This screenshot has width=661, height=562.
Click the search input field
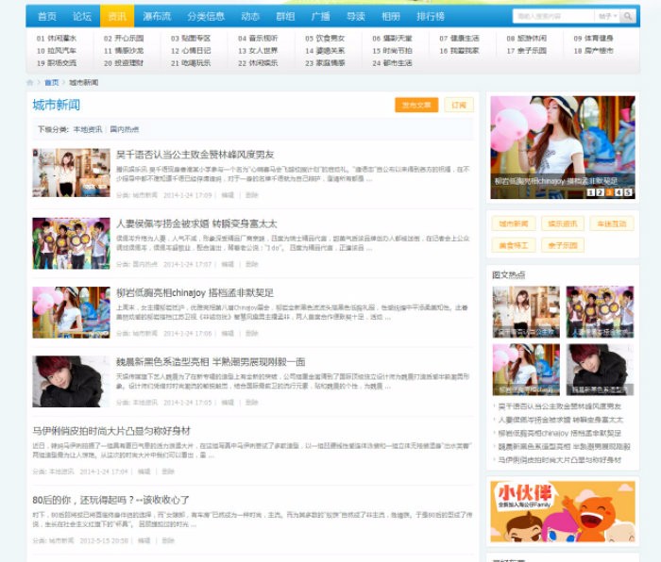click(553, 16)
